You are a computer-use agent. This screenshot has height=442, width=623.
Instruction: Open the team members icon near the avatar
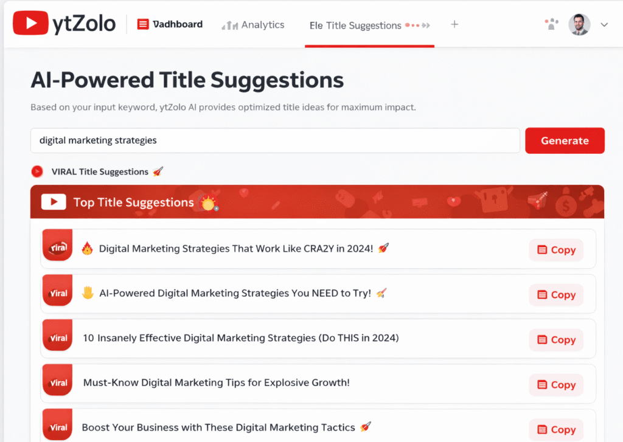tap(551, 23)
